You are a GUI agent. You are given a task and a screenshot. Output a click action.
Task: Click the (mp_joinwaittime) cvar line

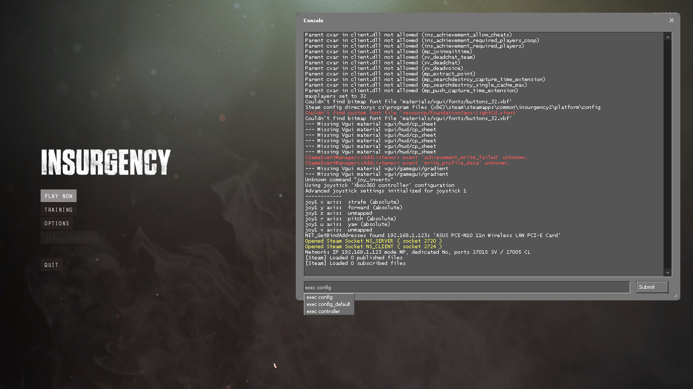tap(389, 52)
